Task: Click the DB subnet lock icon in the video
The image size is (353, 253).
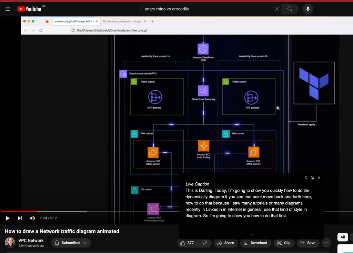Action: click(134, 190)
